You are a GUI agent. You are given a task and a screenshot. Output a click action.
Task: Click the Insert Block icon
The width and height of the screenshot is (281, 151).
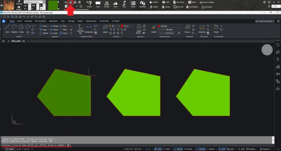tap(139, 28)
